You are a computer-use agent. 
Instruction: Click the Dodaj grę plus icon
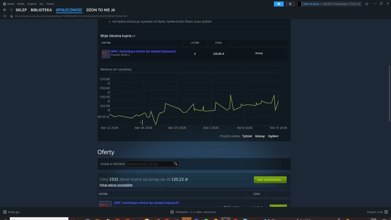(x=5, y=212)
